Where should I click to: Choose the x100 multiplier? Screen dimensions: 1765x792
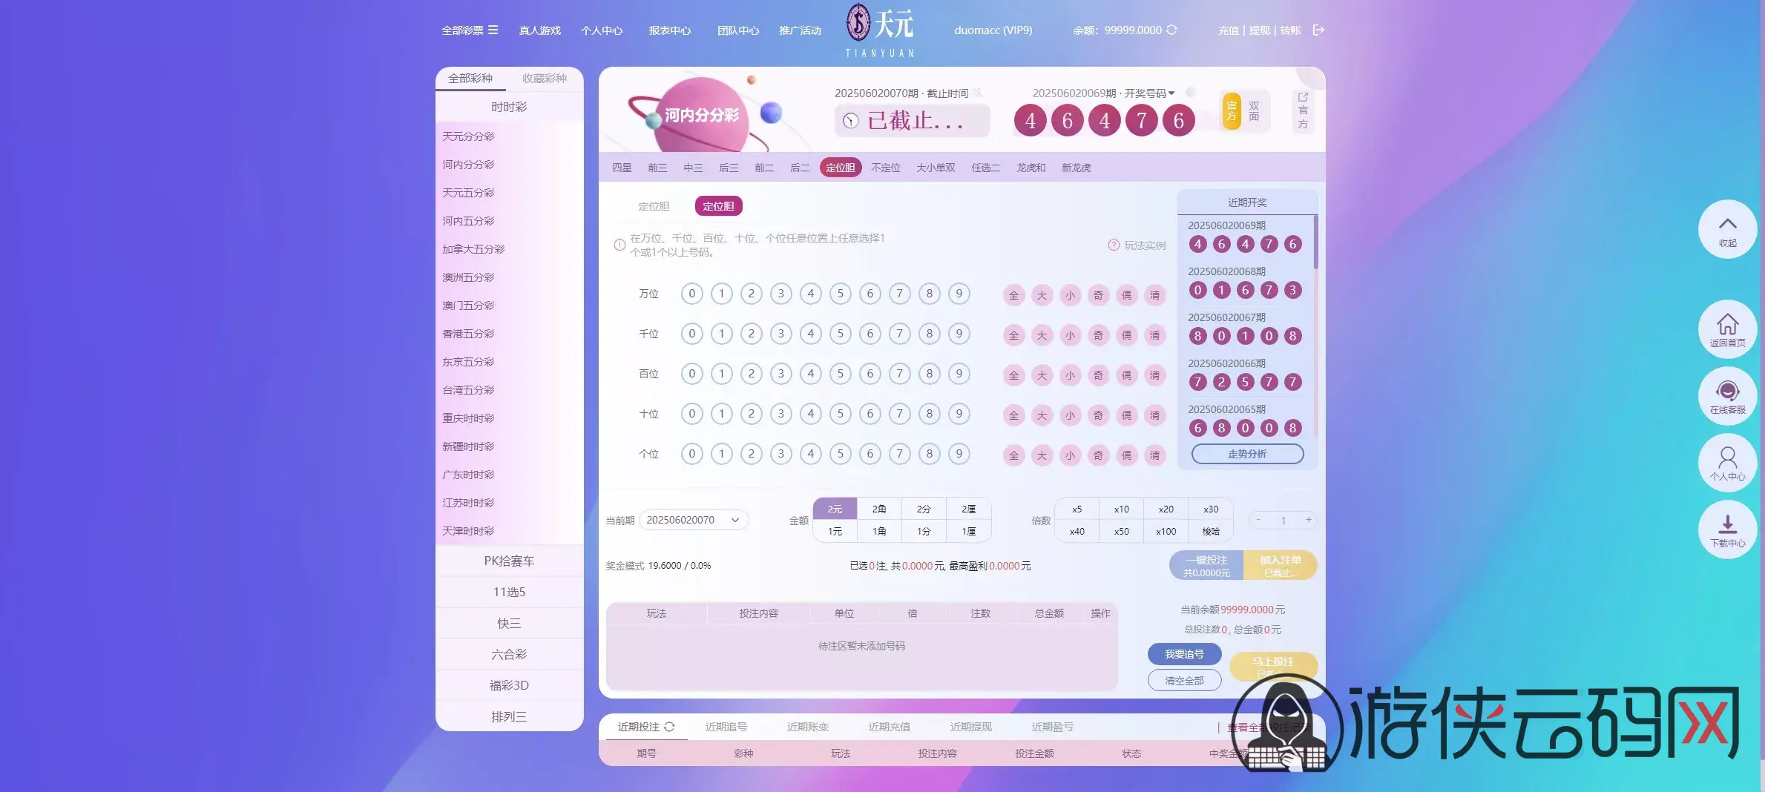click(x=1166, y=531)
